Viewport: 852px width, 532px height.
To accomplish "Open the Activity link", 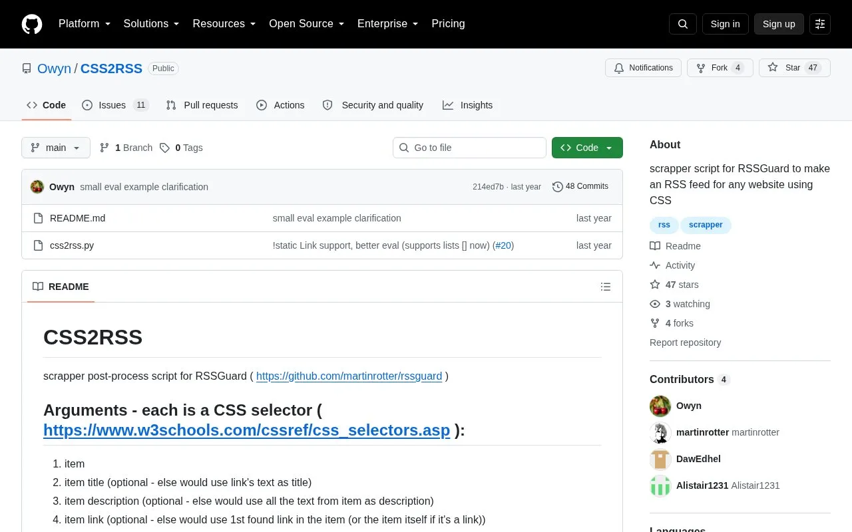I will [x=672, y=265].
